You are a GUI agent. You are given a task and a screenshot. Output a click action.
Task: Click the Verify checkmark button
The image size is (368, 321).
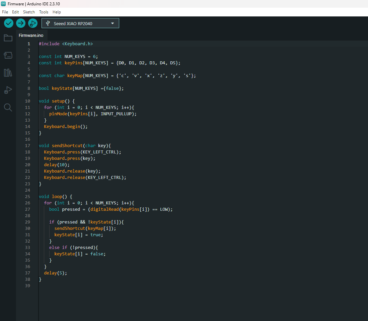9,23
